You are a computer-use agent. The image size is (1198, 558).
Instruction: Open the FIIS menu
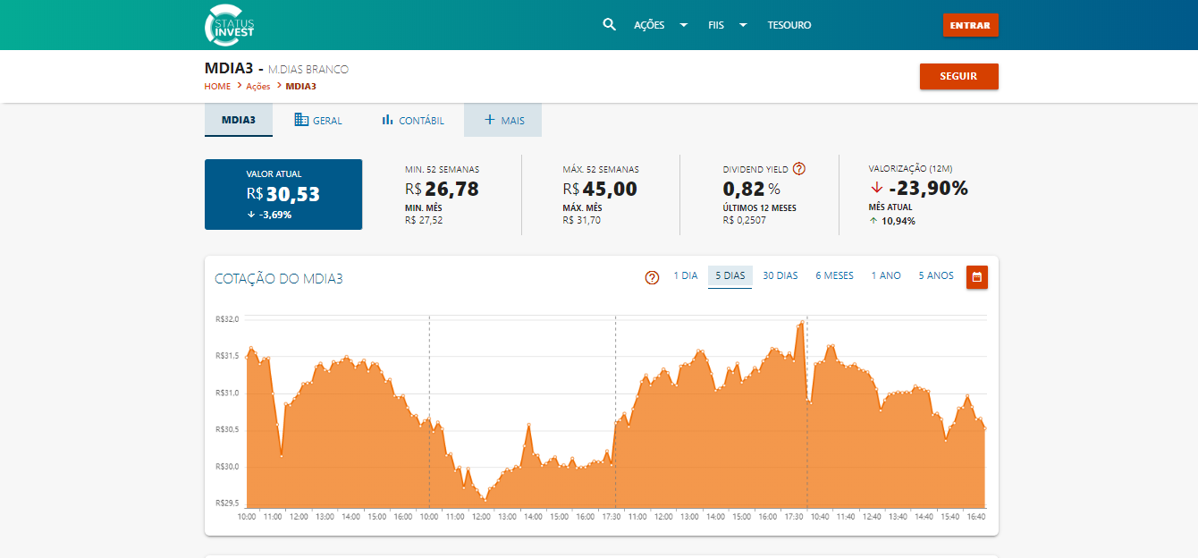coord(716,25)
